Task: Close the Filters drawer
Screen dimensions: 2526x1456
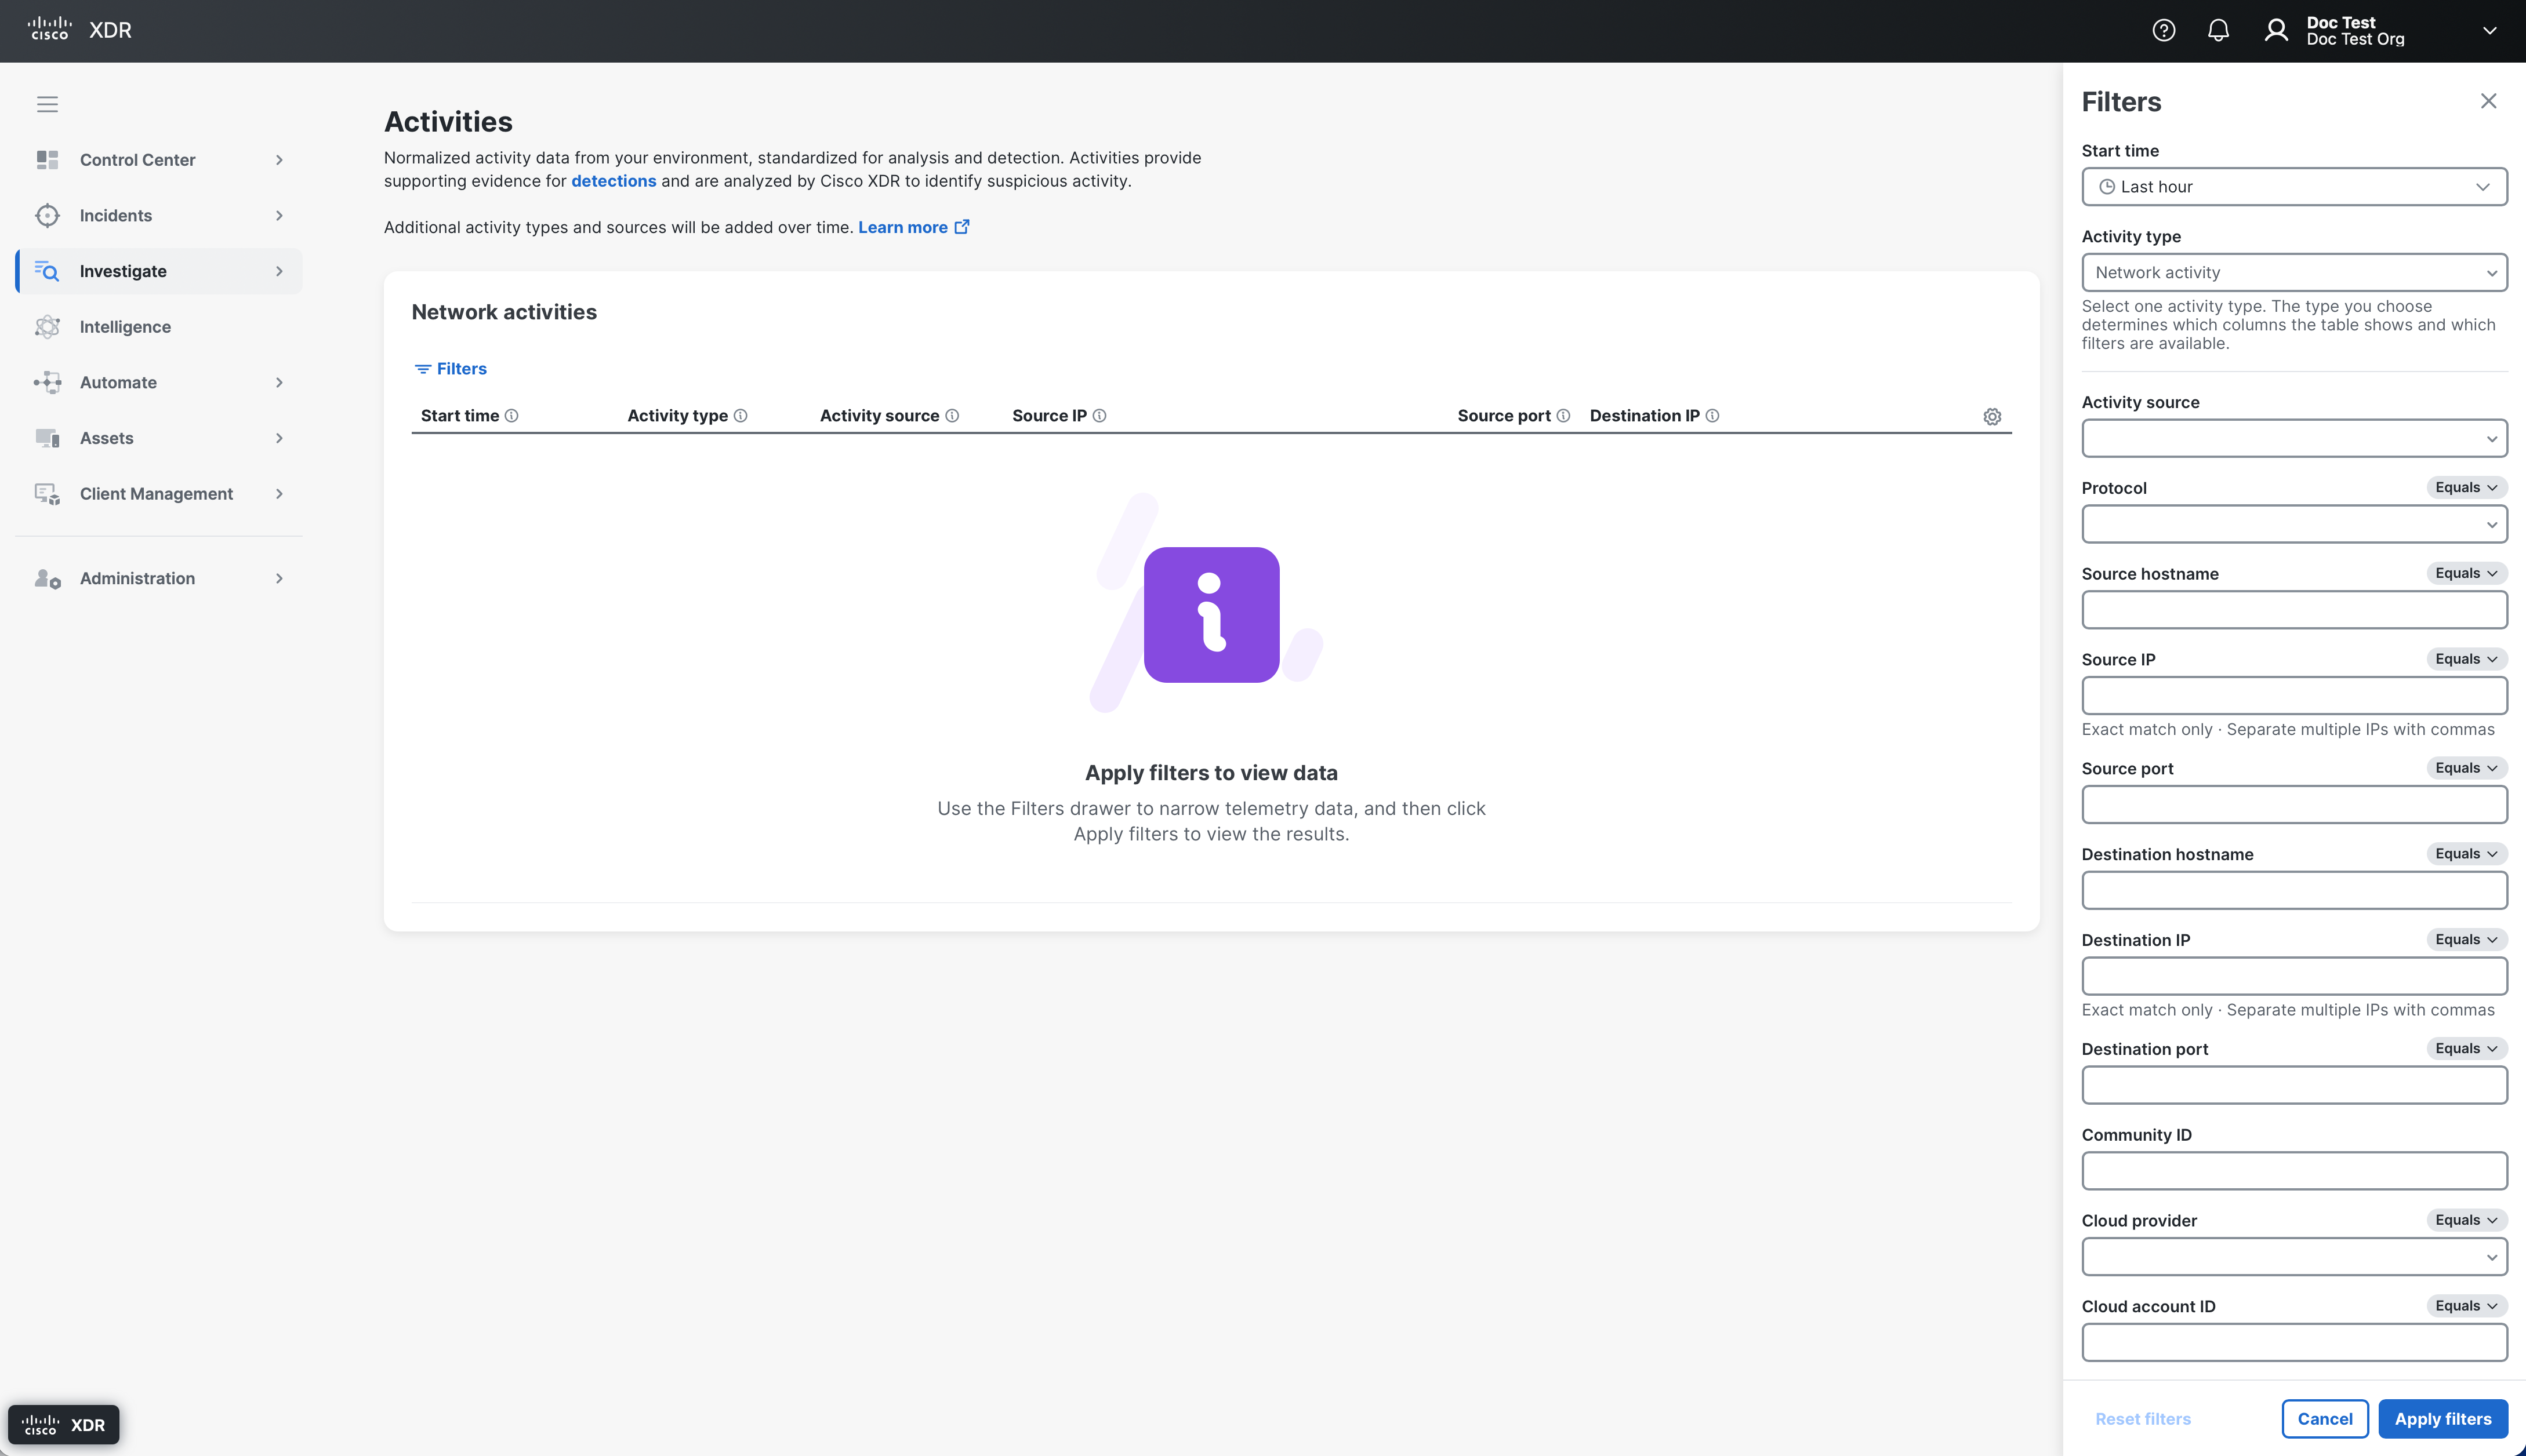Action: [x=2488, y=101]
